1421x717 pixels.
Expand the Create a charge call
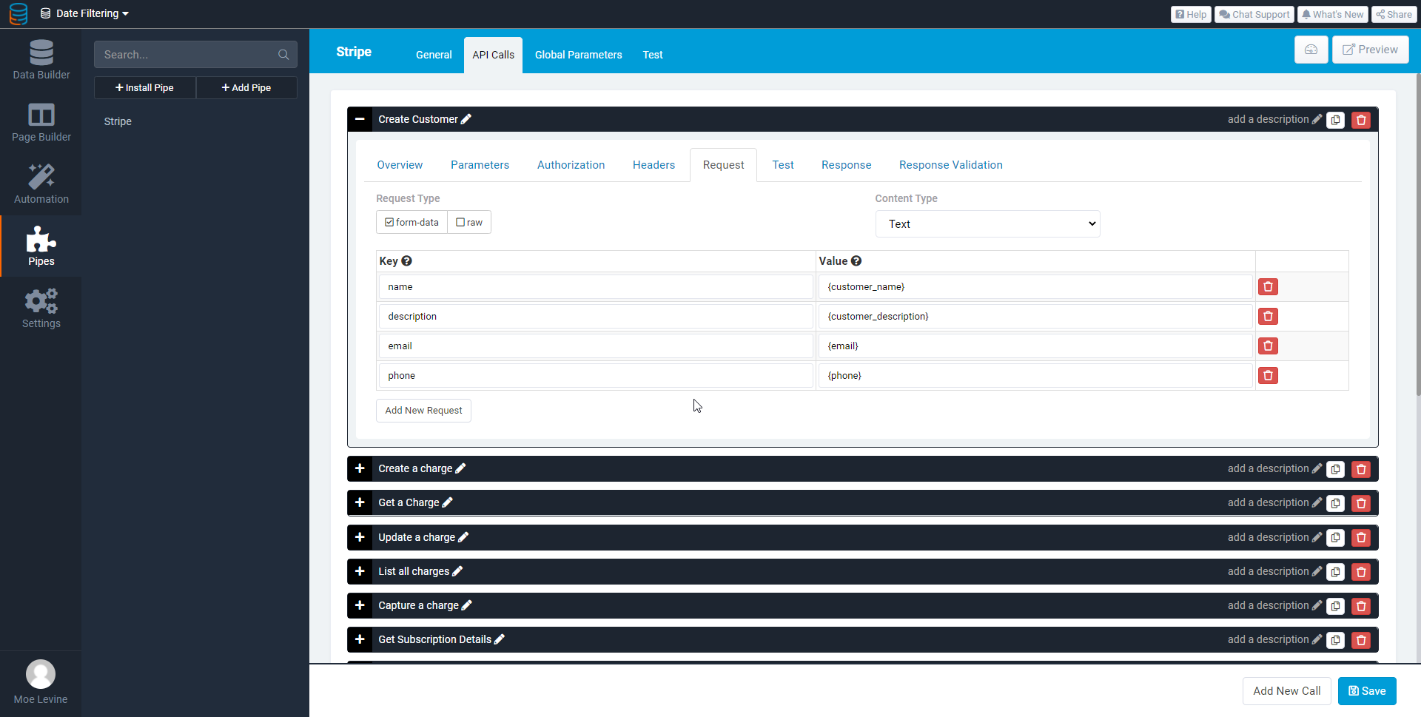click(360, 468)
